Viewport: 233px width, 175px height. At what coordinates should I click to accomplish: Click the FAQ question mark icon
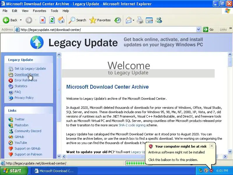[x=11, y=92]
